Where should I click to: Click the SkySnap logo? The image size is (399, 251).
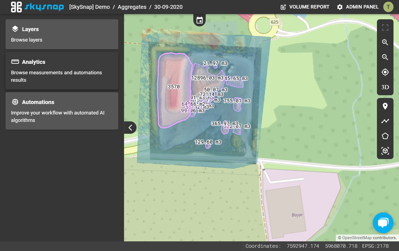37,7
